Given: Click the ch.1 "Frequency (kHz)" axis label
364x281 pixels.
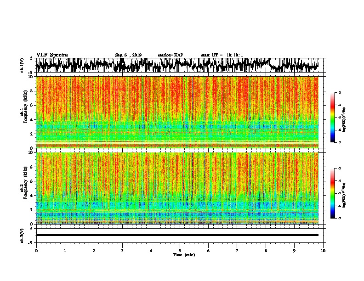Looking at the screenshot, I should click(25, 107).
